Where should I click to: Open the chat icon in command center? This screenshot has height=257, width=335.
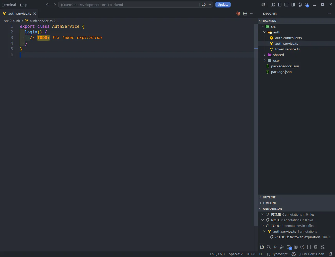204,5
